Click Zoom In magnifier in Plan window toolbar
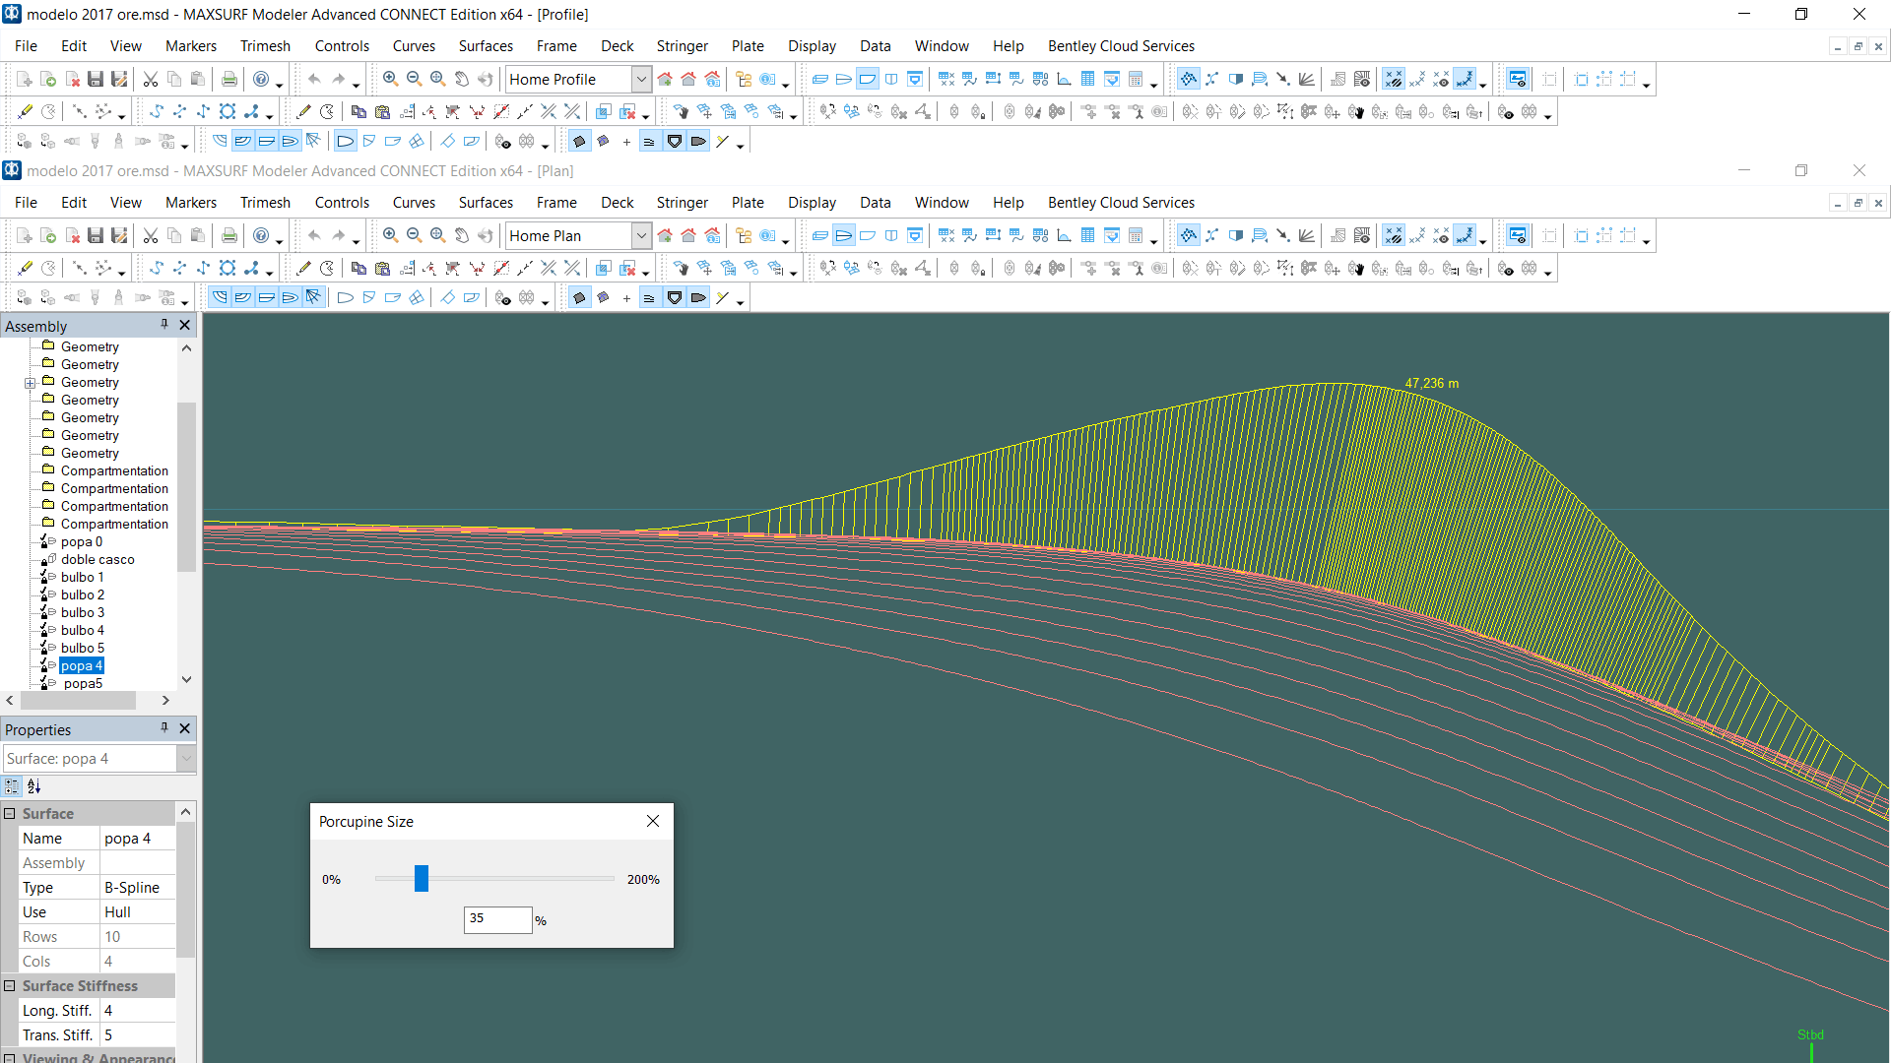1891x1063 pixels. tap(391, 236)
